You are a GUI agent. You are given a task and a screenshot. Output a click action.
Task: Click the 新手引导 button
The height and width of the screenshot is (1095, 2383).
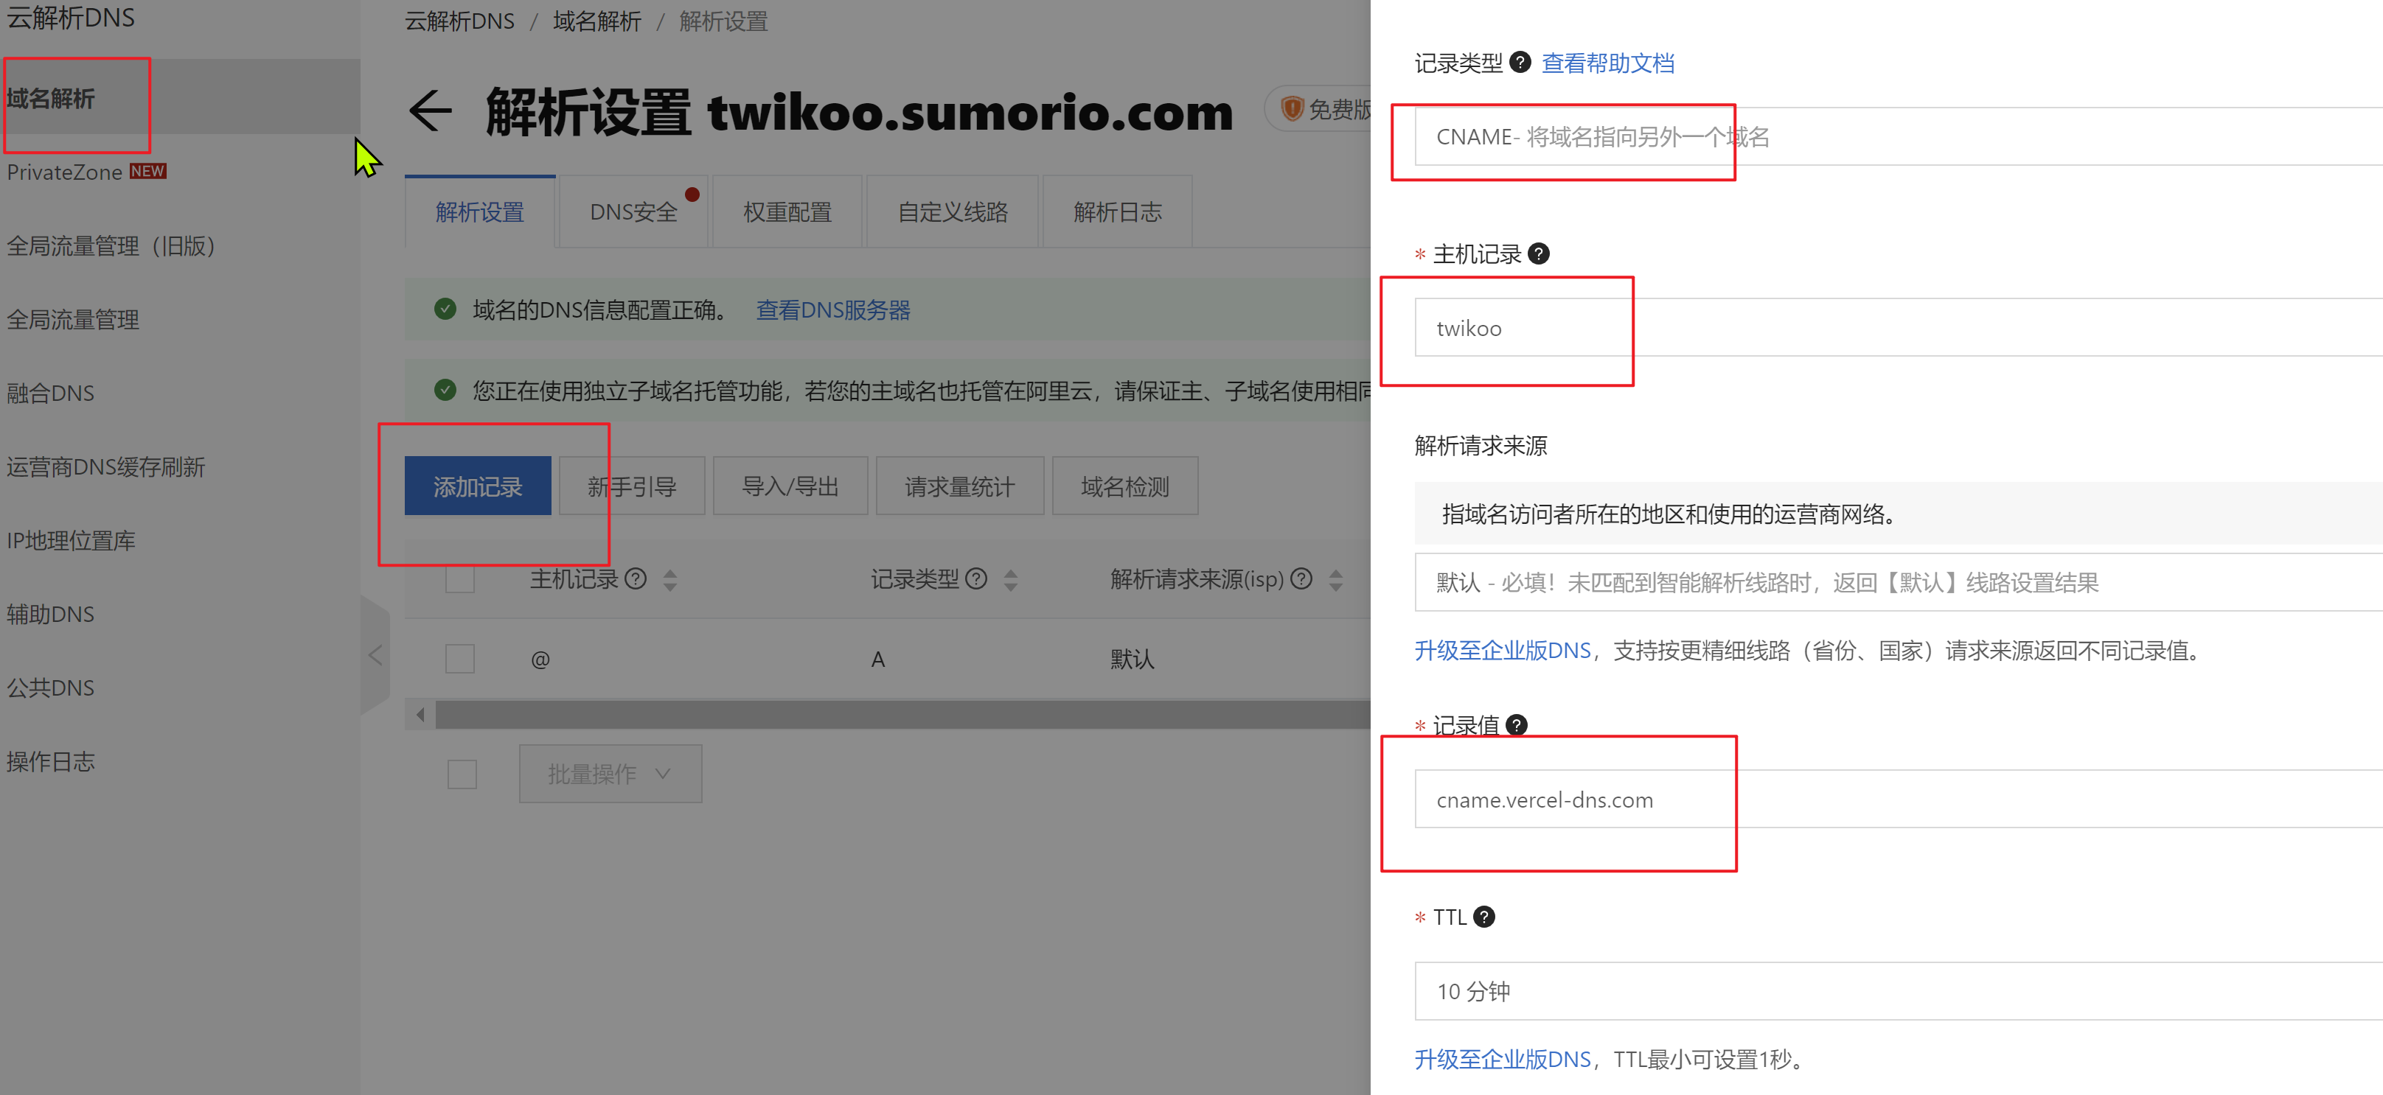(x=632, y=486)
